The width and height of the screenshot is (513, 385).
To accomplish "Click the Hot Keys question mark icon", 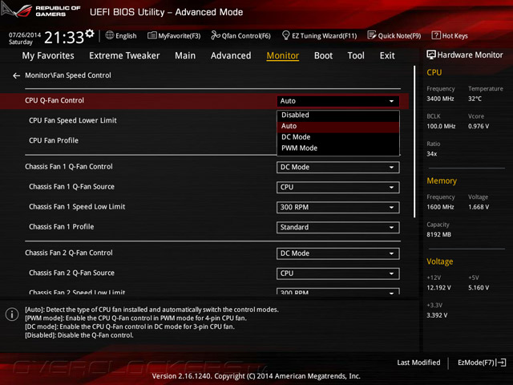I will (x=436, y=35).
